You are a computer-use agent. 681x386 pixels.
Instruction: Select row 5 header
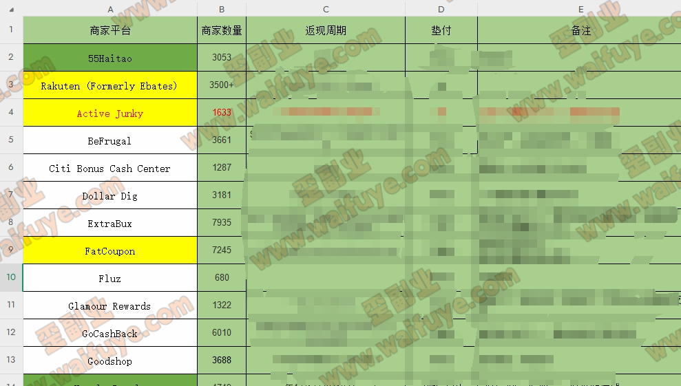[11, 140]
